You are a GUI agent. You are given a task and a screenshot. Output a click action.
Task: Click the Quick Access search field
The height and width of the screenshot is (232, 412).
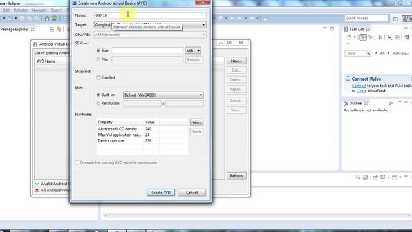366,18
